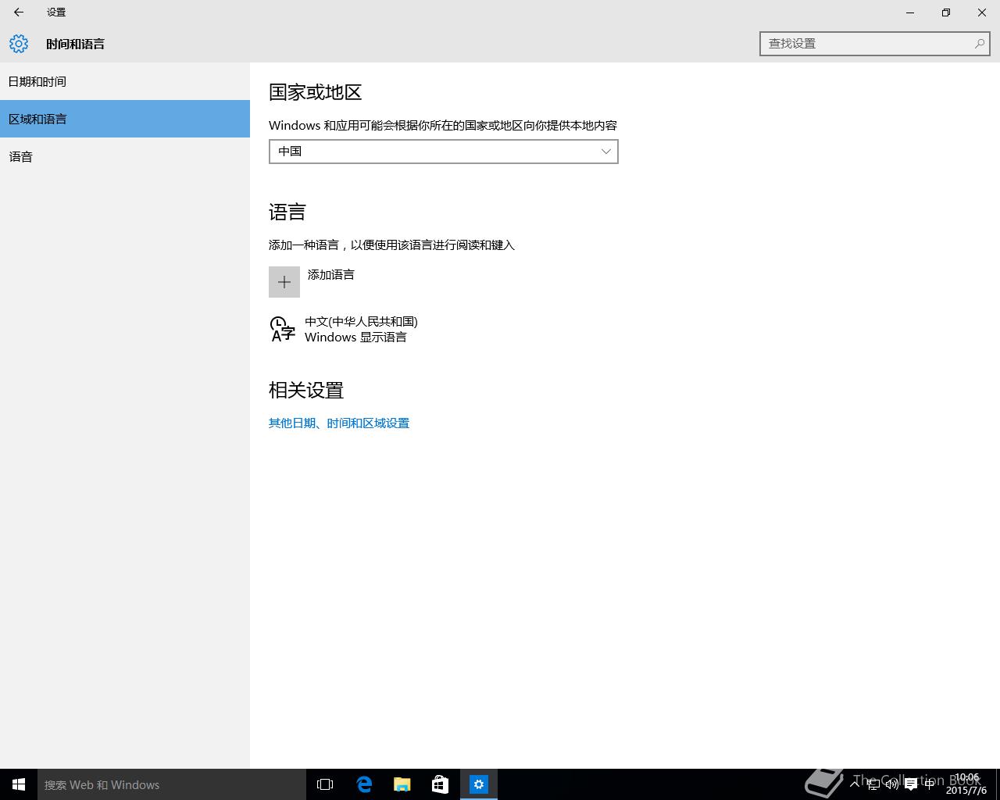Click the language icon beside 中文(中华人民共和国)
Viewport: 1000px width, 800px height.
click(282, 329)
